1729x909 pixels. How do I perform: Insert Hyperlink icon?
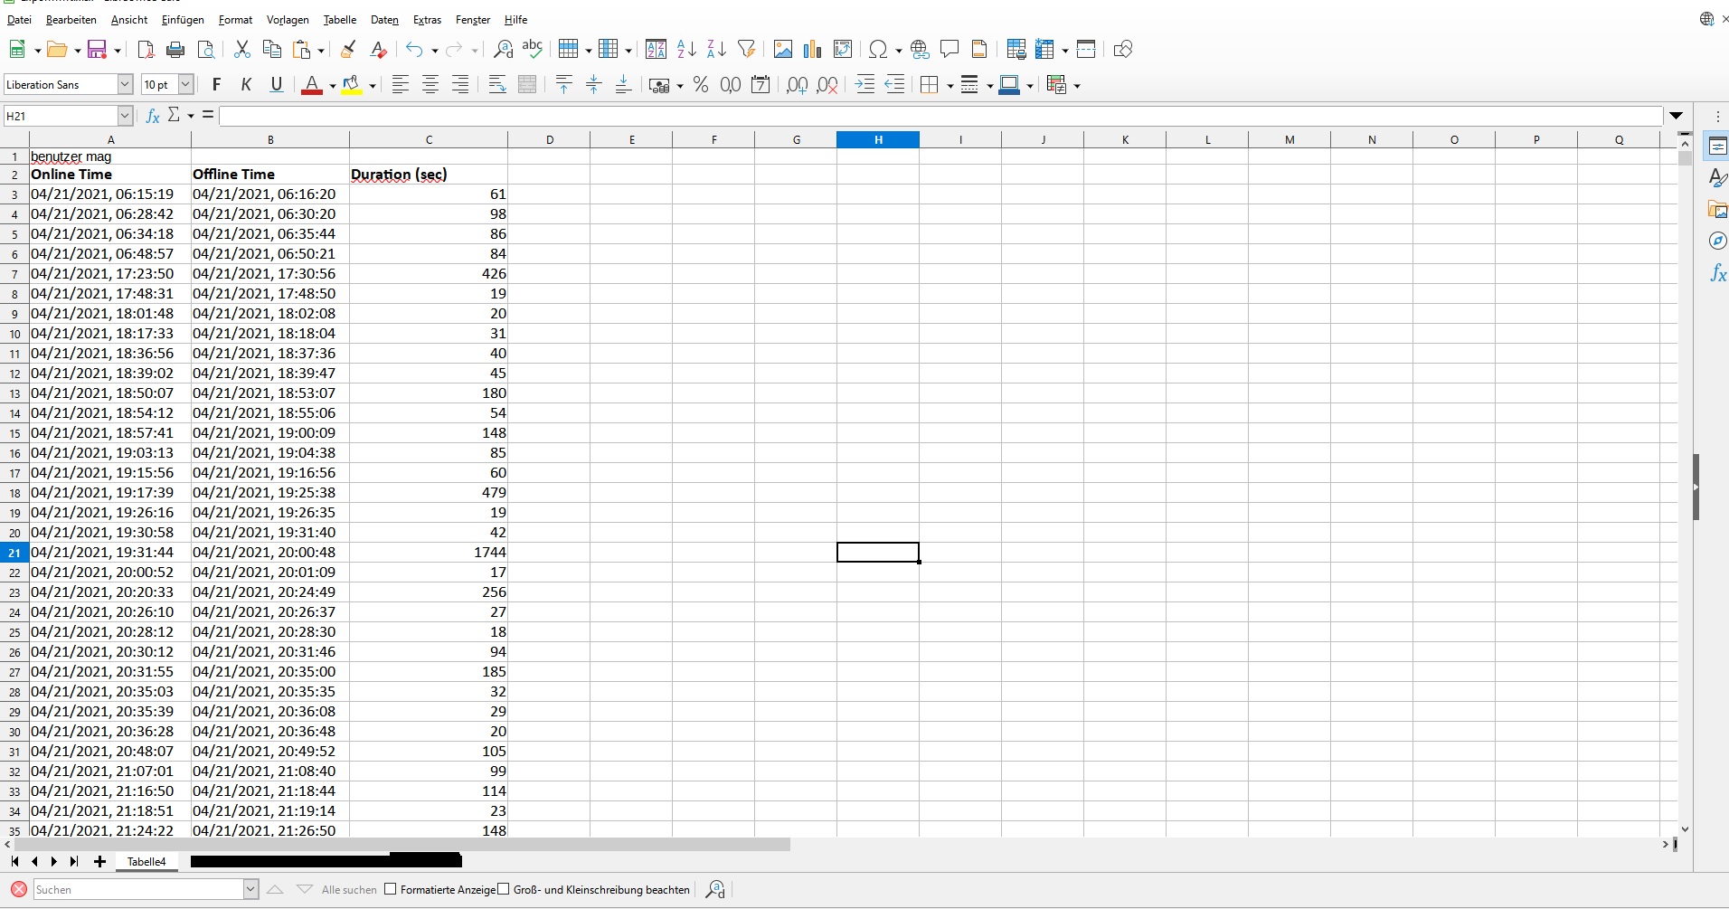tap(920, 50)
